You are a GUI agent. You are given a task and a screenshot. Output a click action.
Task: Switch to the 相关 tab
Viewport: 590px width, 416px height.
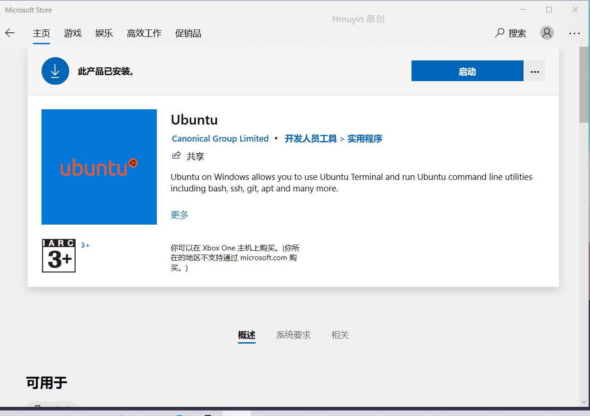pos(340,335)
